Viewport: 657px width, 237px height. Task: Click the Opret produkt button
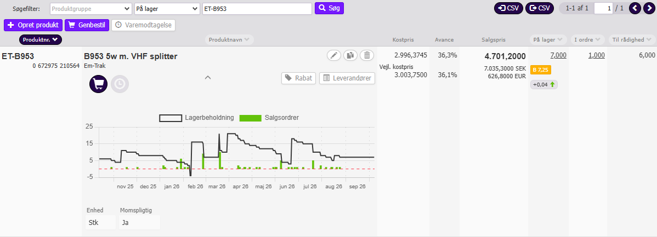click(33, 25)
